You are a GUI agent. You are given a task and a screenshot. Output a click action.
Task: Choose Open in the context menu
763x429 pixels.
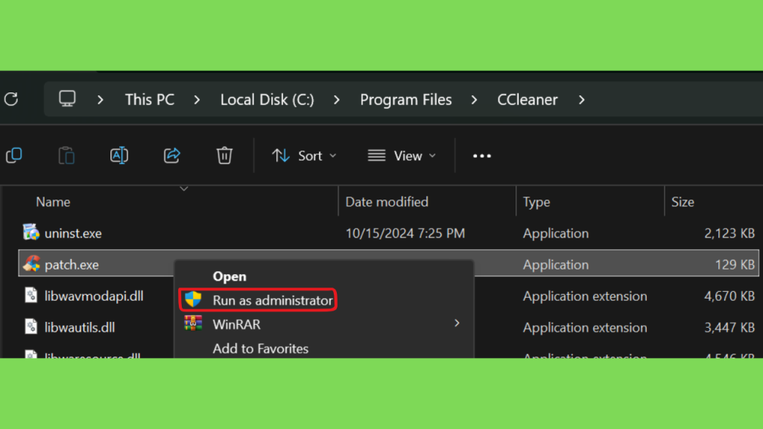coord(229,276)
